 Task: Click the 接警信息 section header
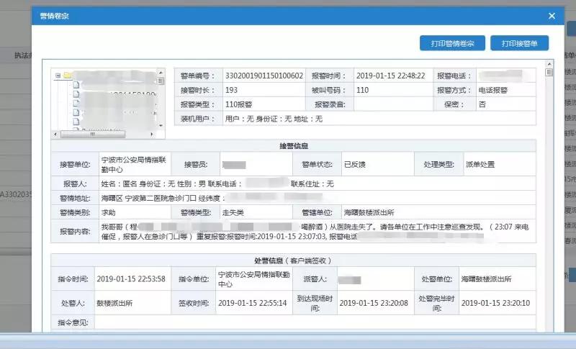pyautogui.click(x=294, y=146)
